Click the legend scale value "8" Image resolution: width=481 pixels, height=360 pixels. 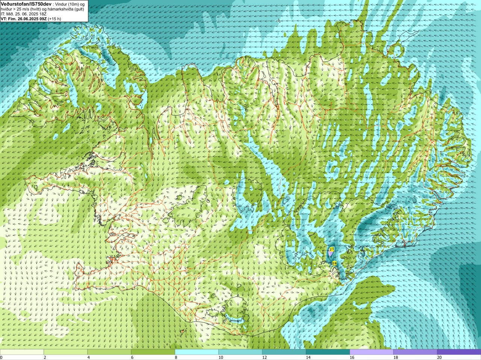(x=176, y=357)
